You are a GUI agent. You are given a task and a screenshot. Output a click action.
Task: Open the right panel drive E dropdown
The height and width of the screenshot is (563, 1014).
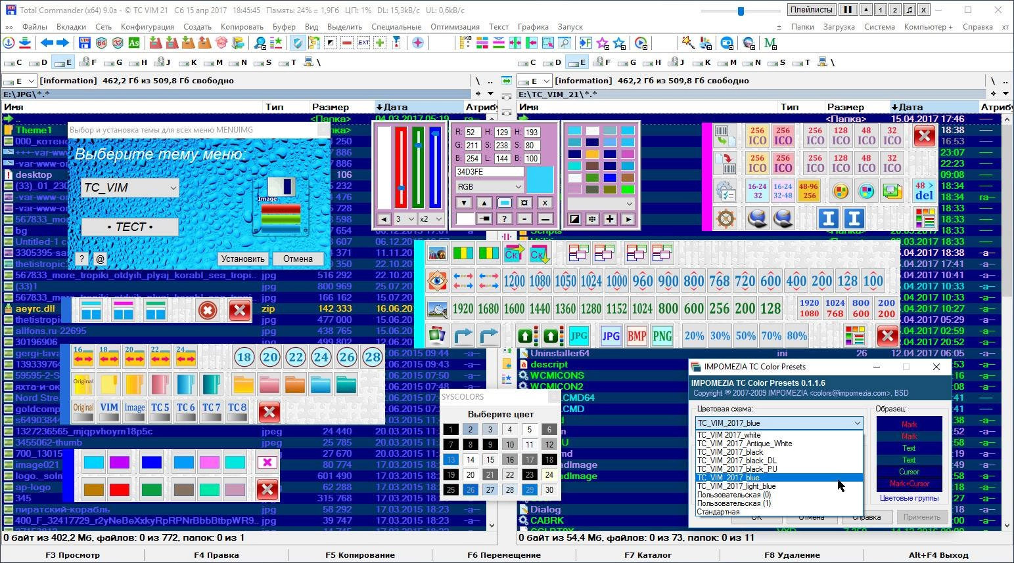click(535, 81)
